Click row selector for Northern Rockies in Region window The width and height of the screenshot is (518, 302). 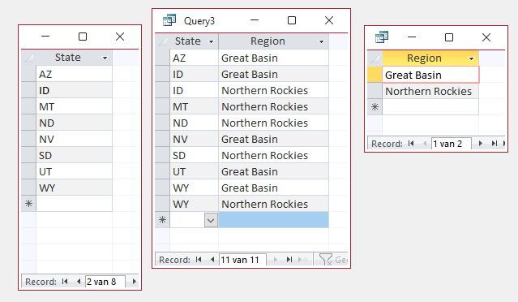click(375, 91)
